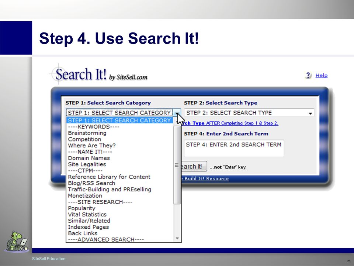354x266 pixels.
Task: Click the dropdown list scroll-down arrow
Action: point(177,238)
